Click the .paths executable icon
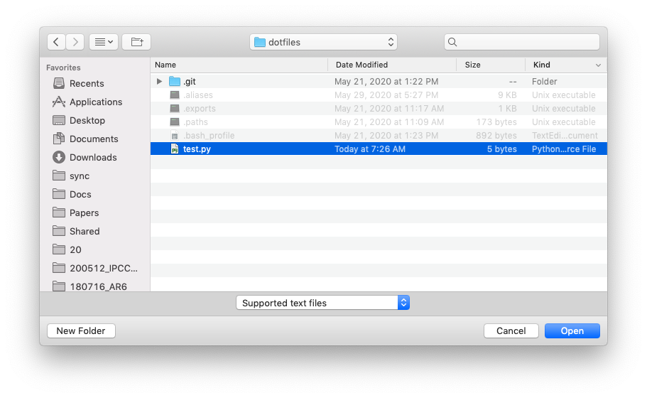 175,122
